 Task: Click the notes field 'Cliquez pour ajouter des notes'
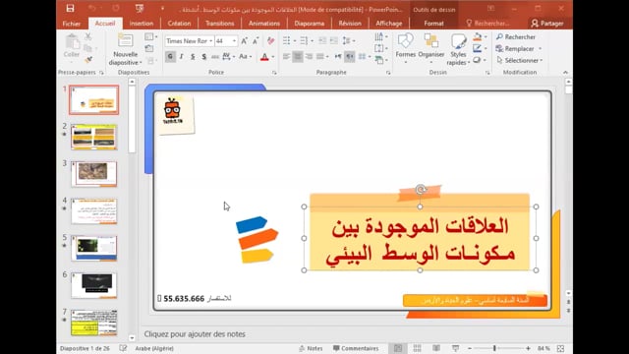(x=195, y=334)
